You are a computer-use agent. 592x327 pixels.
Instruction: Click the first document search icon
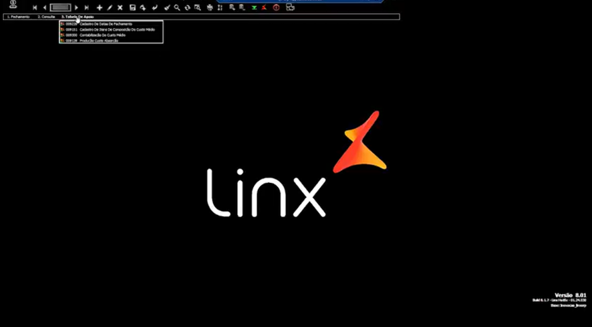[x=233, y=7]
